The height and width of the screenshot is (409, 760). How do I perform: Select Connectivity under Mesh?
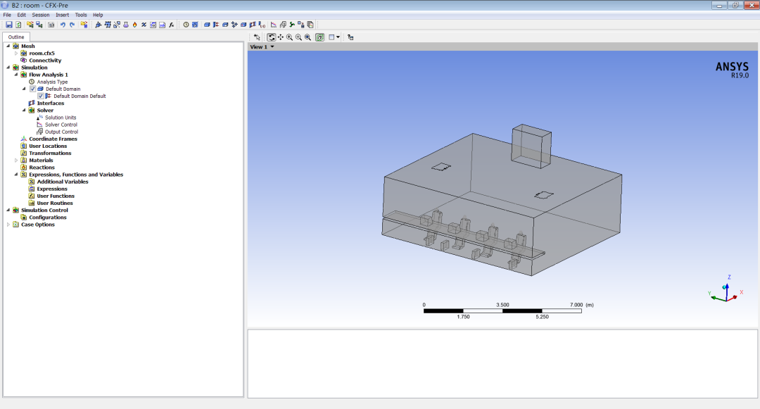click(x=45, y=61)
